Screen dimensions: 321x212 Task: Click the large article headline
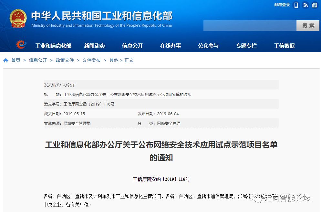161,151
